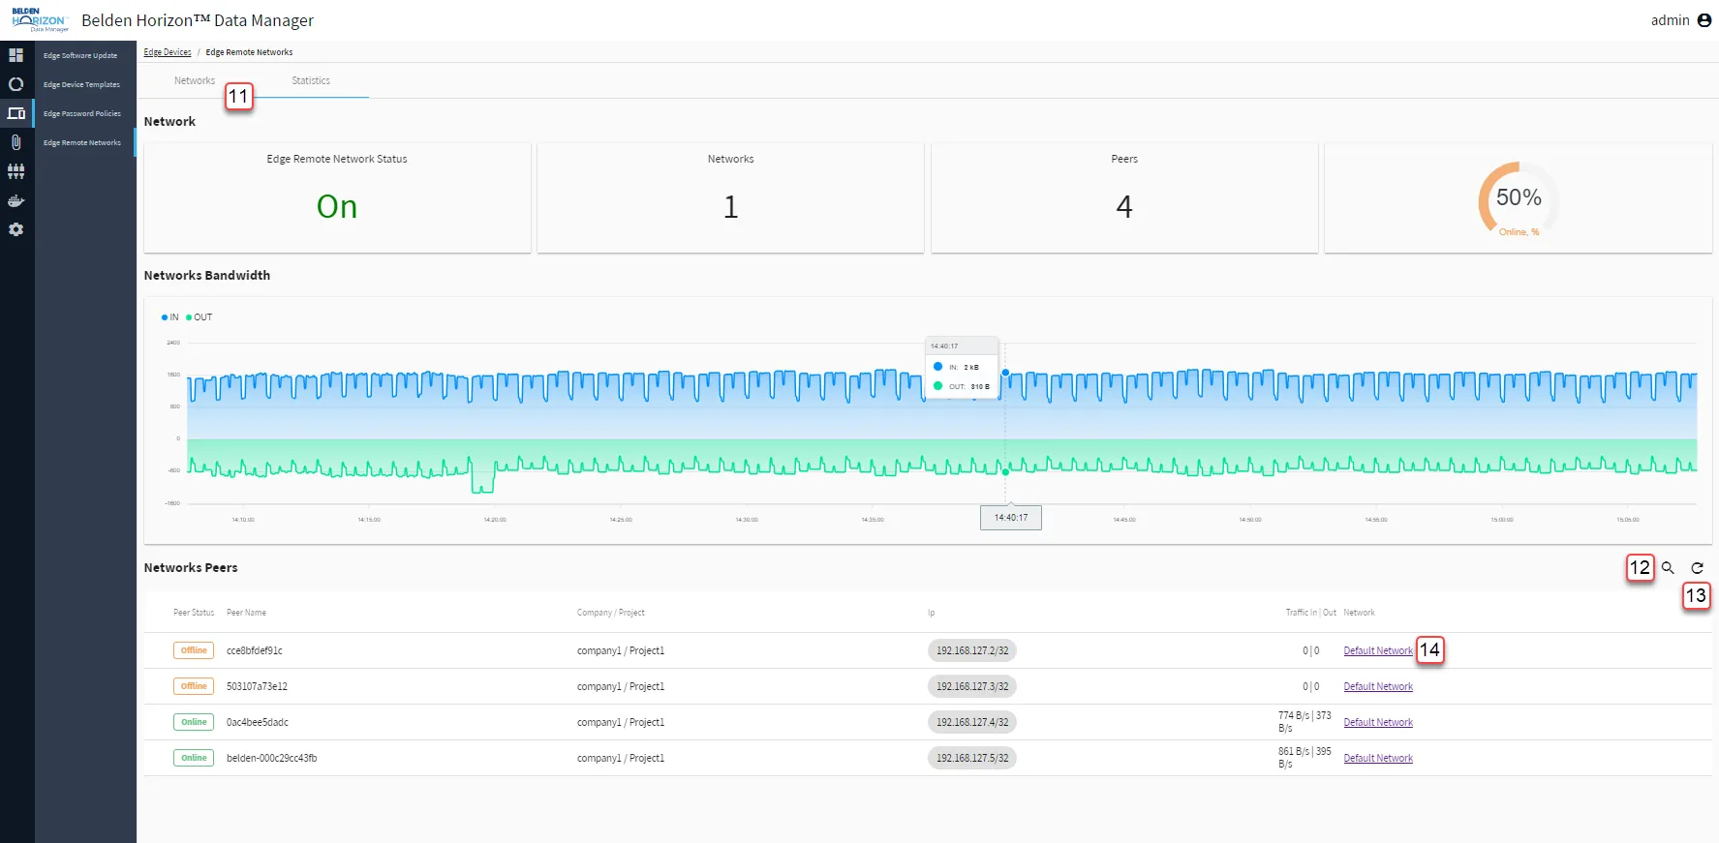
Task: Open Default Network link for cce8bfdef91c
Action: (1378, 651)
